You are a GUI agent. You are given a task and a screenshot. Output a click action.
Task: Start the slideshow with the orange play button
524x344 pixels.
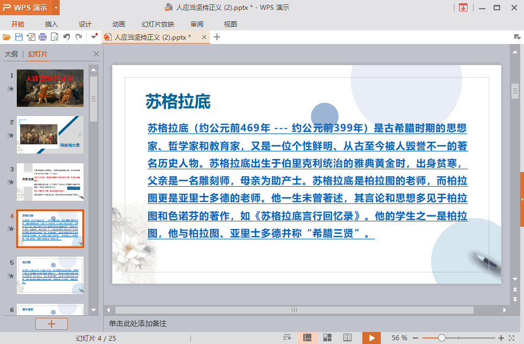click(x=372, y=337)
